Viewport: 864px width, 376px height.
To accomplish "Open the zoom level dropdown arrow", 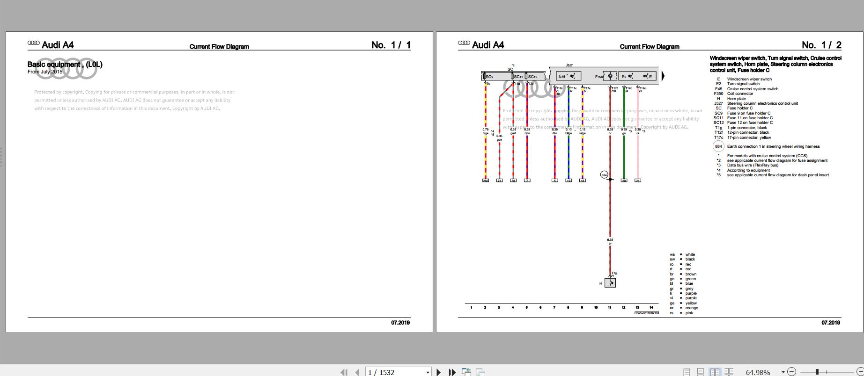I will point(783,372).
